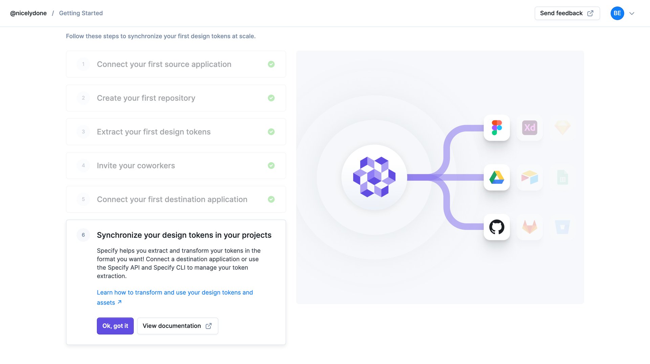Select the GitLab integration icon
This screenshot has width=650, height=364.
529,227
